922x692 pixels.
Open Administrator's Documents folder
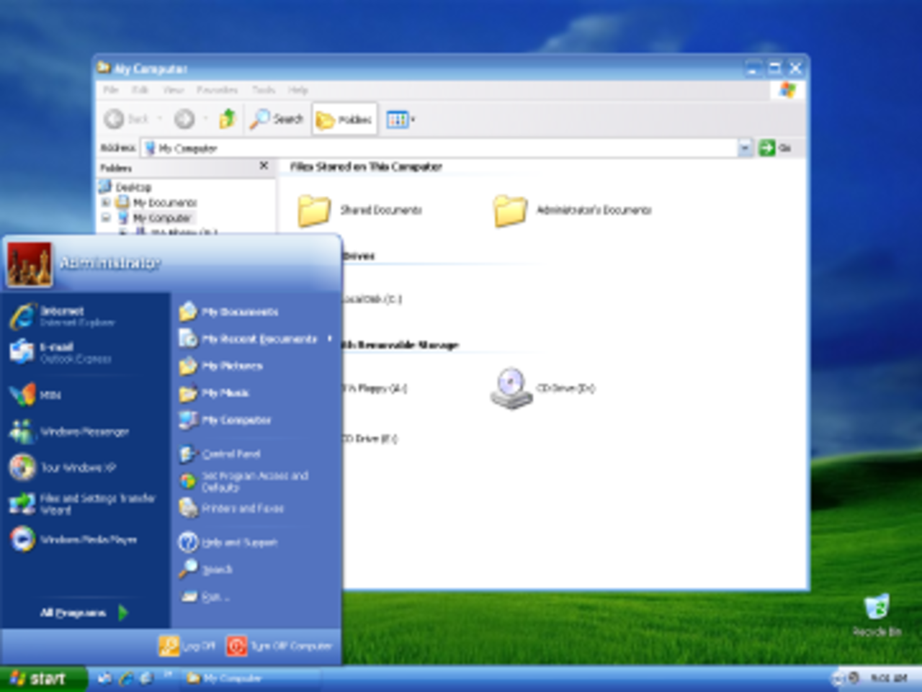tap(573, 210)
